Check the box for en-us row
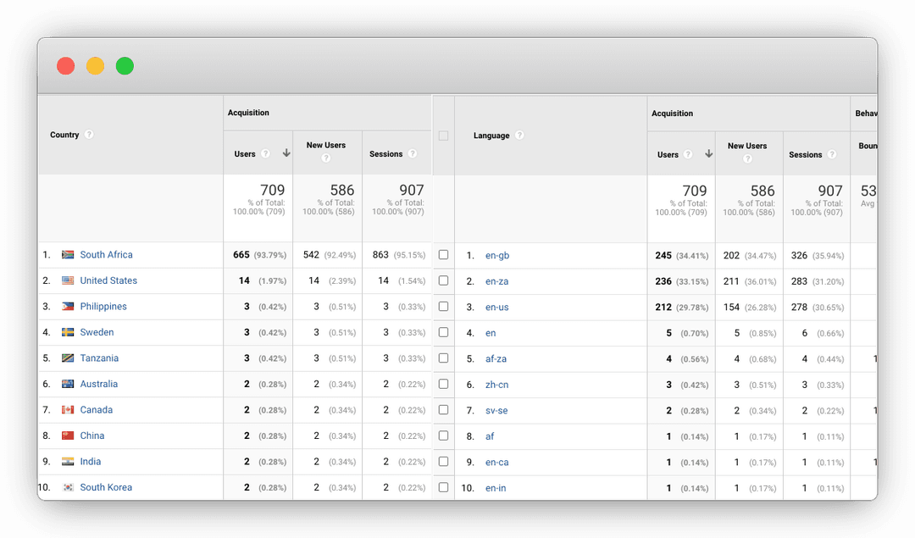The height and width of the screenshot is (538, 915). coord(443,306)
